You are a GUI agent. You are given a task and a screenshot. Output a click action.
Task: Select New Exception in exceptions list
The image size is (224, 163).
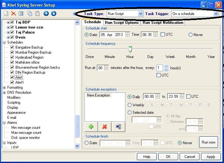point(98,95)
